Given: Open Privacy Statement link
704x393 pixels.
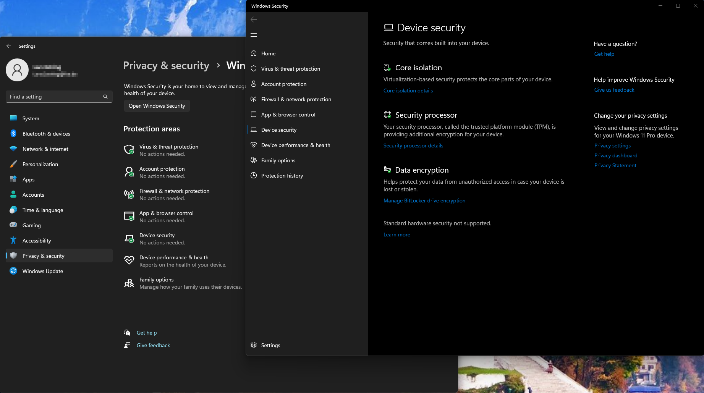Looking at the screenshot, I should point(615,165).
